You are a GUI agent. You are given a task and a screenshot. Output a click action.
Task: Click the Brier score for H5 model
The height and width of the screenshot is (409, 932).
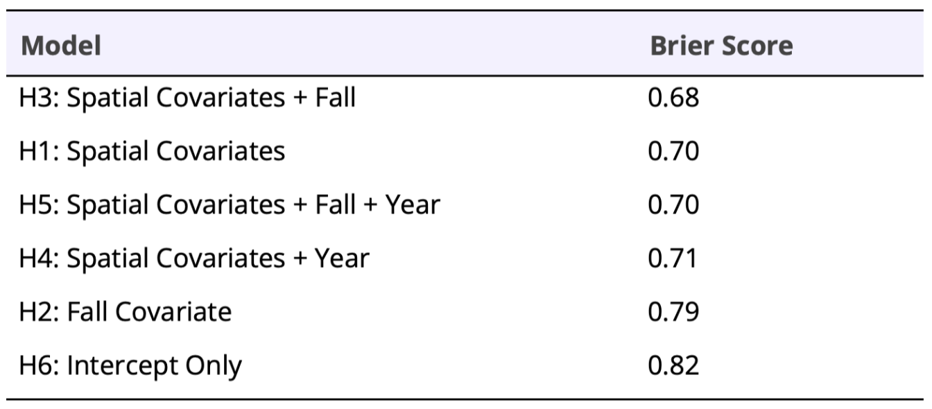(673, 204)
